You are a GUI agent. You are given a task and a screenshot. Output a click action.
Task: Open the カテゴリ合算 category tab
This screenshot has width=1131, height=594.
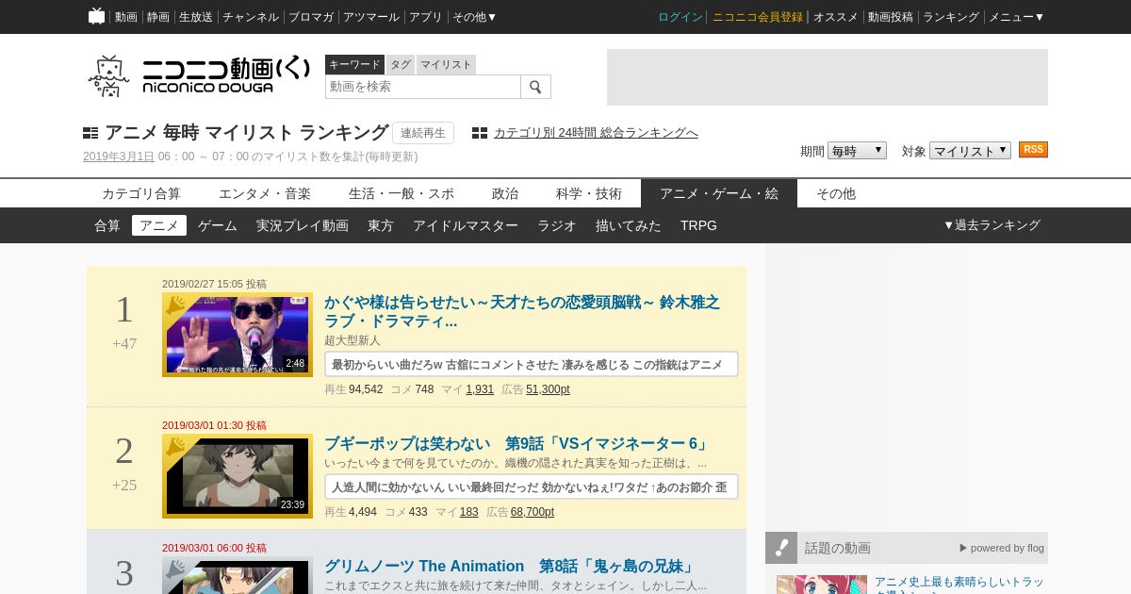tap(141, 193)
